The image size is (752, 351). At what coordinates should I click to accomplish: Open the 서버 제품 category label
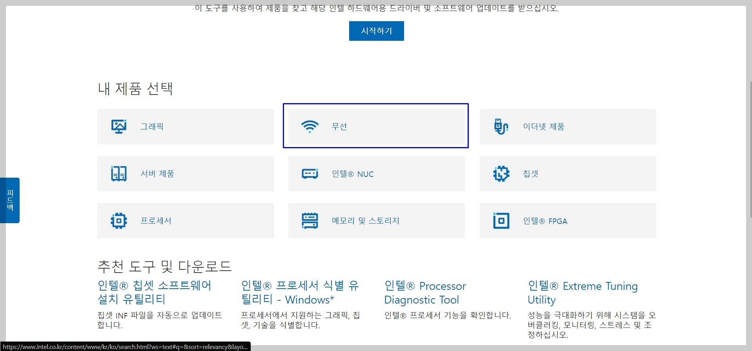pyautogui.click(x=157, y=174)
